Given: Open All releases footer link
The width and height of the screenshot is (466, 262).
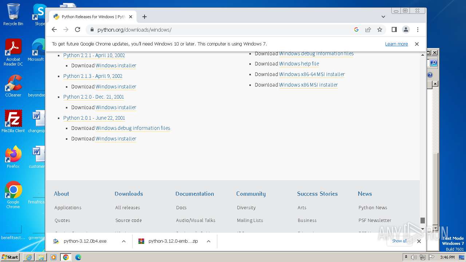Looking at the screenshot, I should 127,207.
